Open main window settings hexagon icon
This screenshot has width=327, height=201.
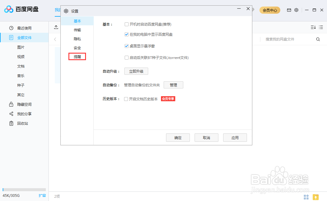point(296,10)
